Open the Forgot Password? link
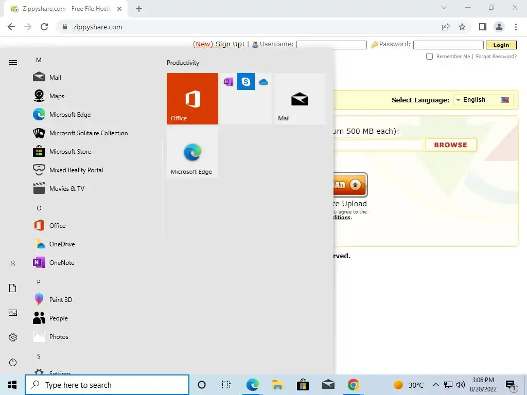 click(x=496, y=57)
